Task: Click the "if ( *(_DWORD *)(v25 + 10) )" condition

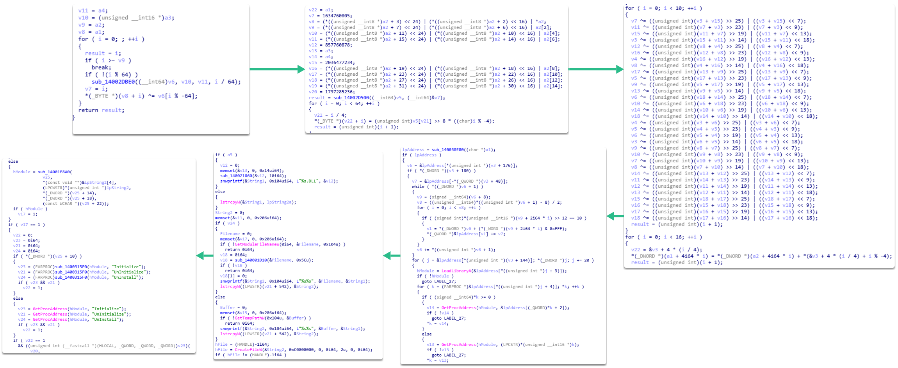Action: click(48, 256)
